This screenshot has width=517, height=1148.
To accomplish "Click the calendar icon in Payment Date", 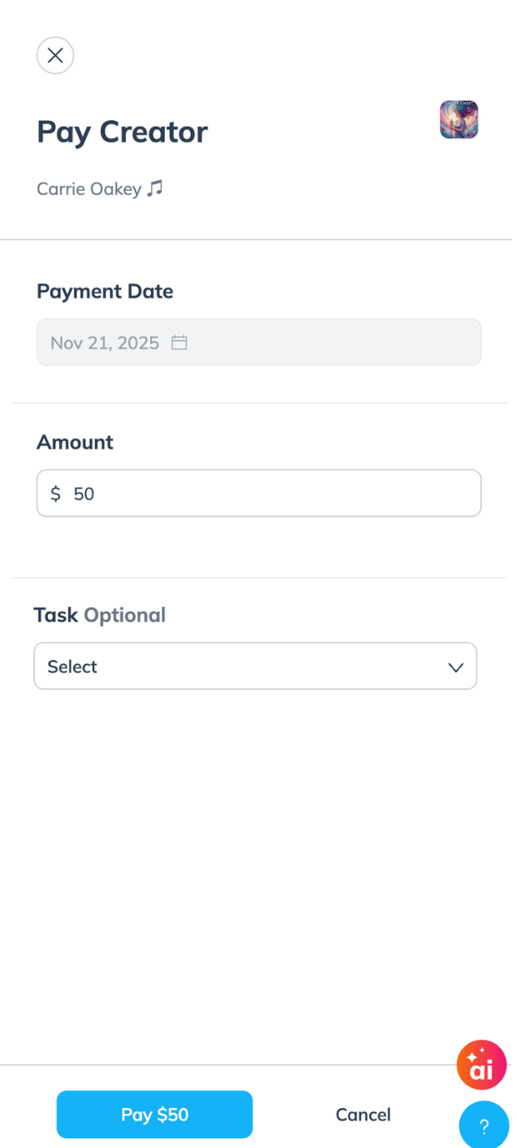I will point(179,343).
